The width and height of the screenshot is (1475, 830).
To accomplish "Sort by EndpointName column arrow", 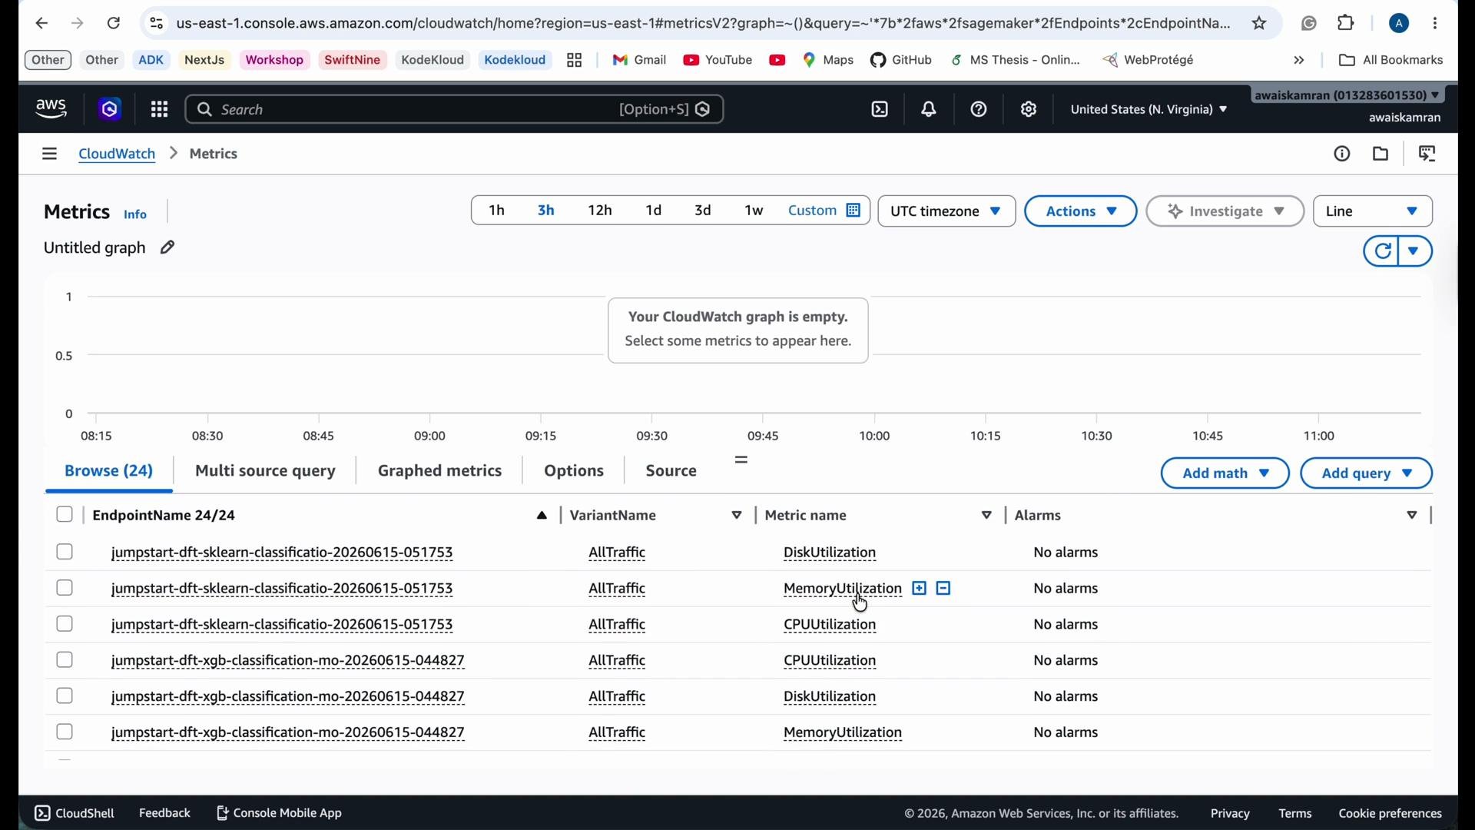I will tap(542, 516).
